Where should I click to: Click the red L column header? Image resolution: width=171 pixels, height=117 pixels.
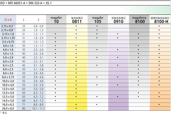pyautogui.click(x=24, y=20)
